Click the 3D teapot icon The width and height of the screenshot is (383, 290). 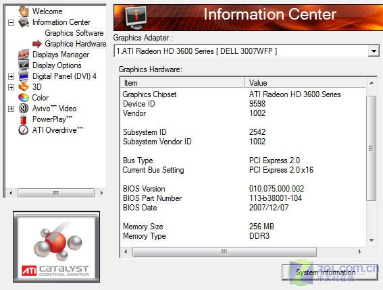pyautogui.click(x=24, y=87)
